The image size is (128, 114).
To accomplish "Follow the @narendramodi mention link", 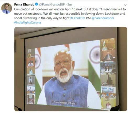I will tap(103, 18).
